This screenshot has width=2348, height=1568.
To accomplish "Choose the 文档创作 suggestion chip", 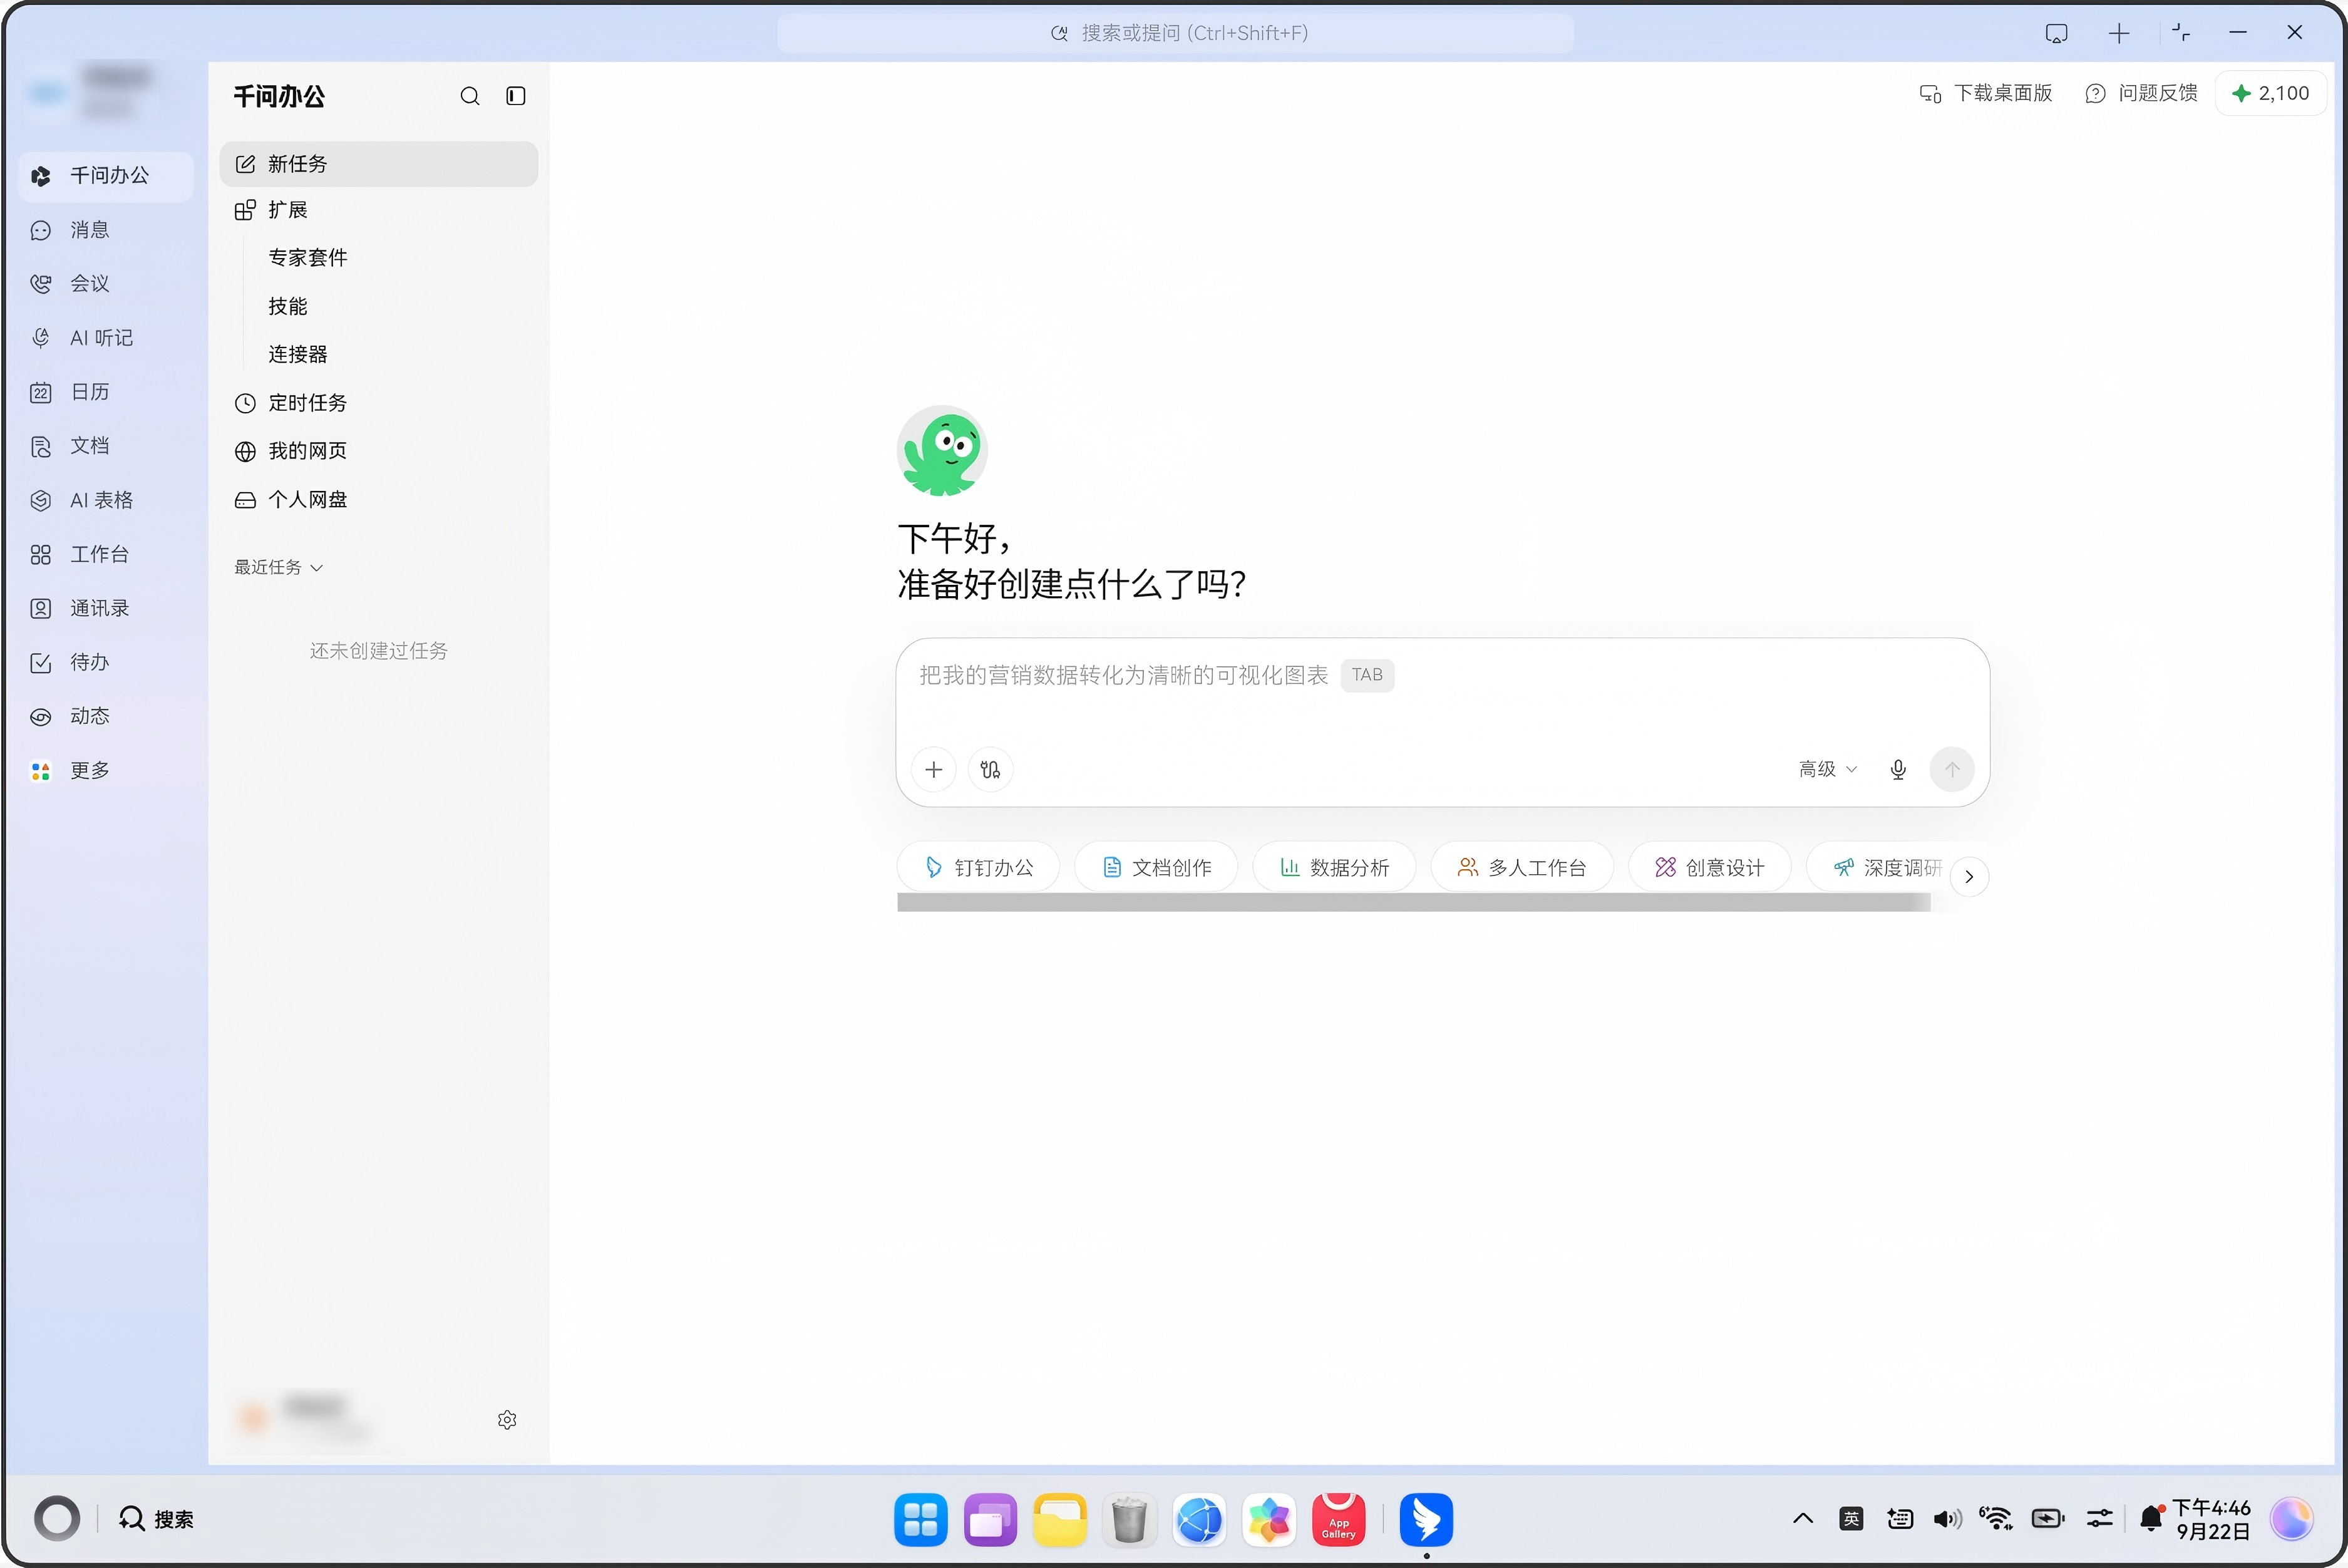I will pyautogui.click(x=1156, y=868).
